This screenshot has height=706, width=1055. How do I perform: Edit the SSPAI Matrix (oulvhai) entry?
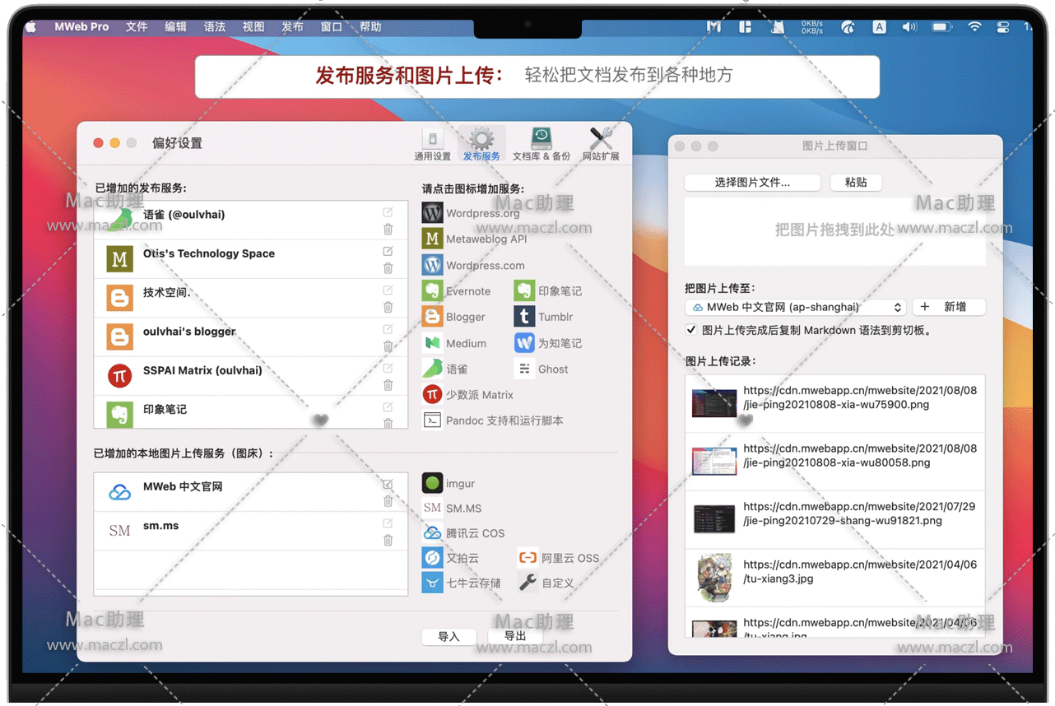tap(388, 369)
